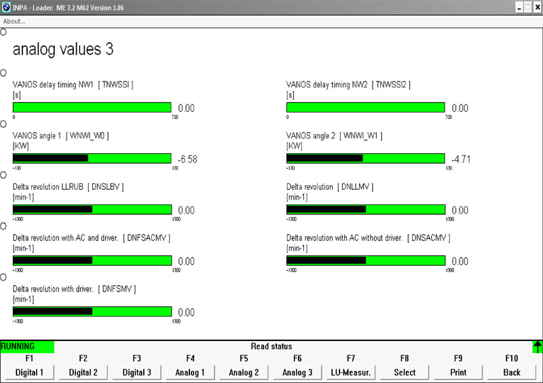
Task: Click the green RUNNING status indicator
Action: (x=27, y=346)
